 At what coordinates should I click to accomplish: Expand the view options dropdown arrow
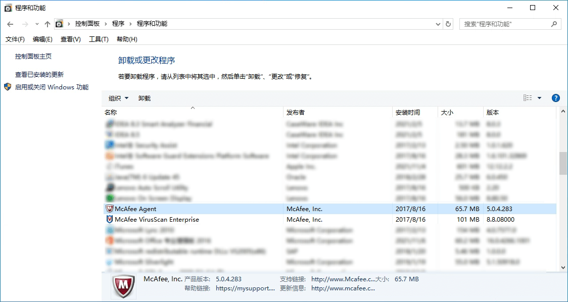click(539, 98)
